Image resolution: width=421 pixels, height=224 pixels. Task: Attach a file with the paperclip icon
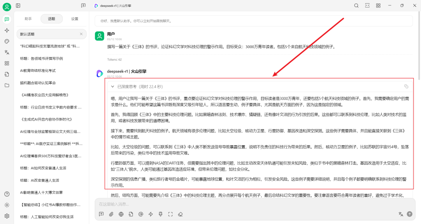(111, 214)
